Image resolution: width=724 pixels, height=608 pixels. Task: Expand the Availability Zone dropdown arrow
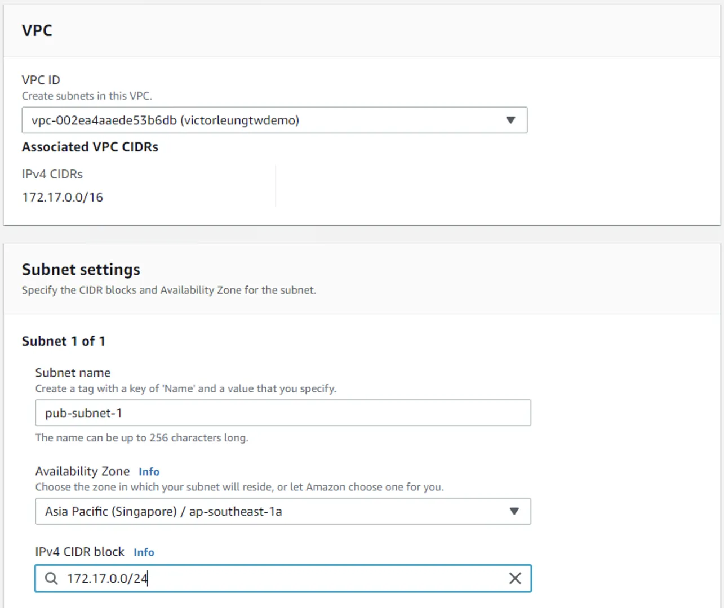514,511
